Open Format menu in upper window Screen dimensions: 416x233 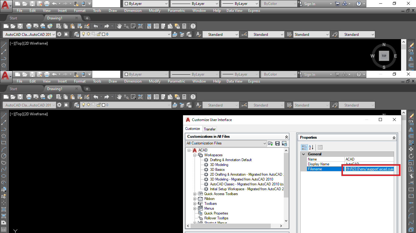(x=80, y=11)
